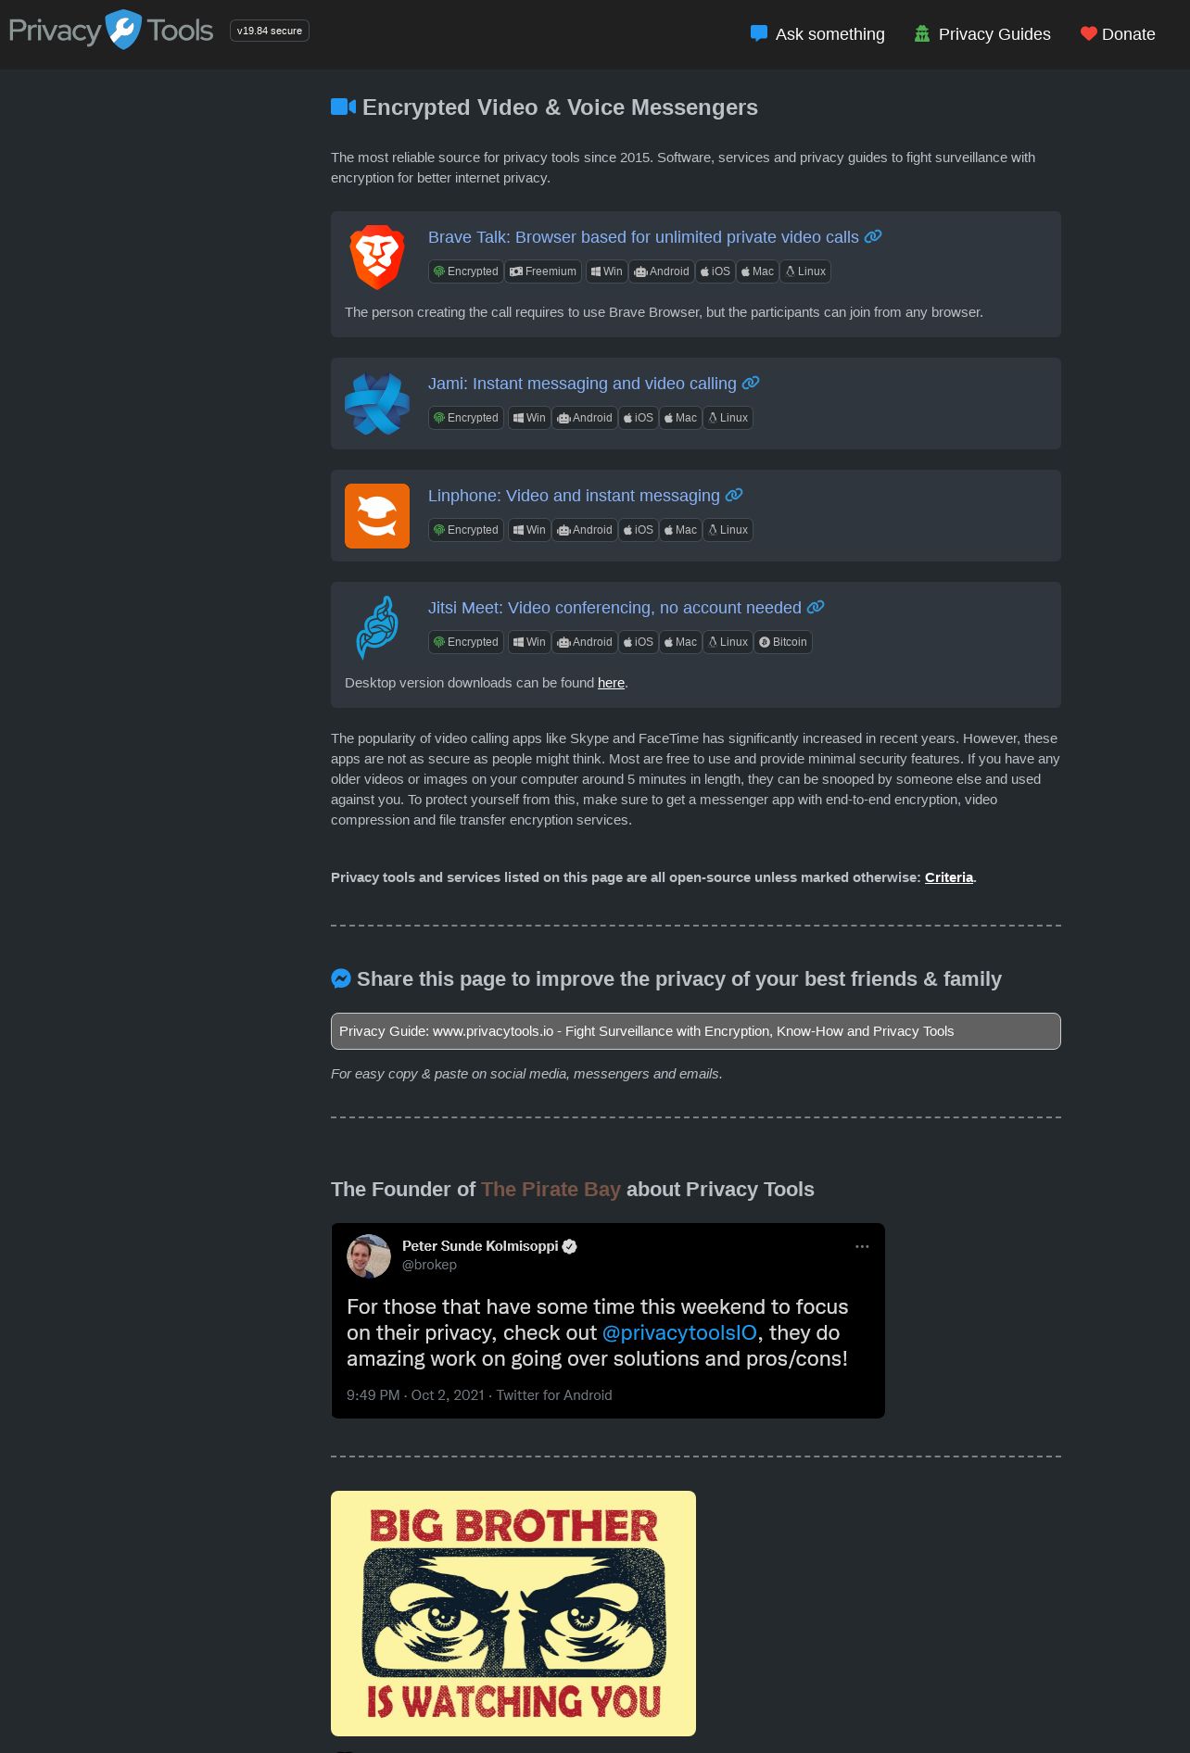Open the Criteria link
This screenshot has width=1190, height=1753.
click(x=949, y=877)
